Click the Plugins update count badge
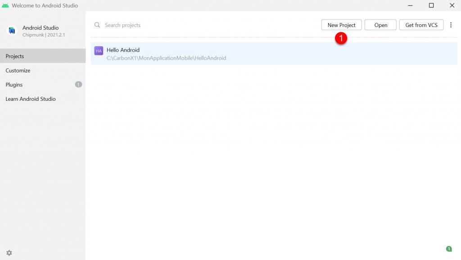 [x=78, y=85]
